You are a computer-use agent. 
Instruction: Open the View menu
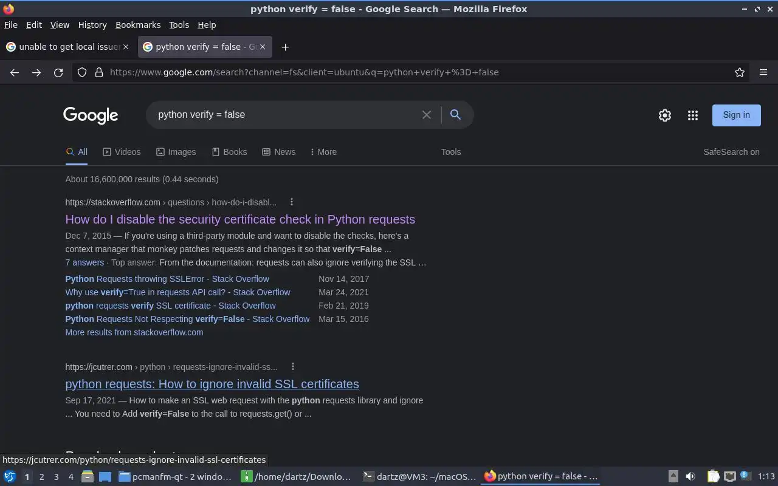pos(60,25)
